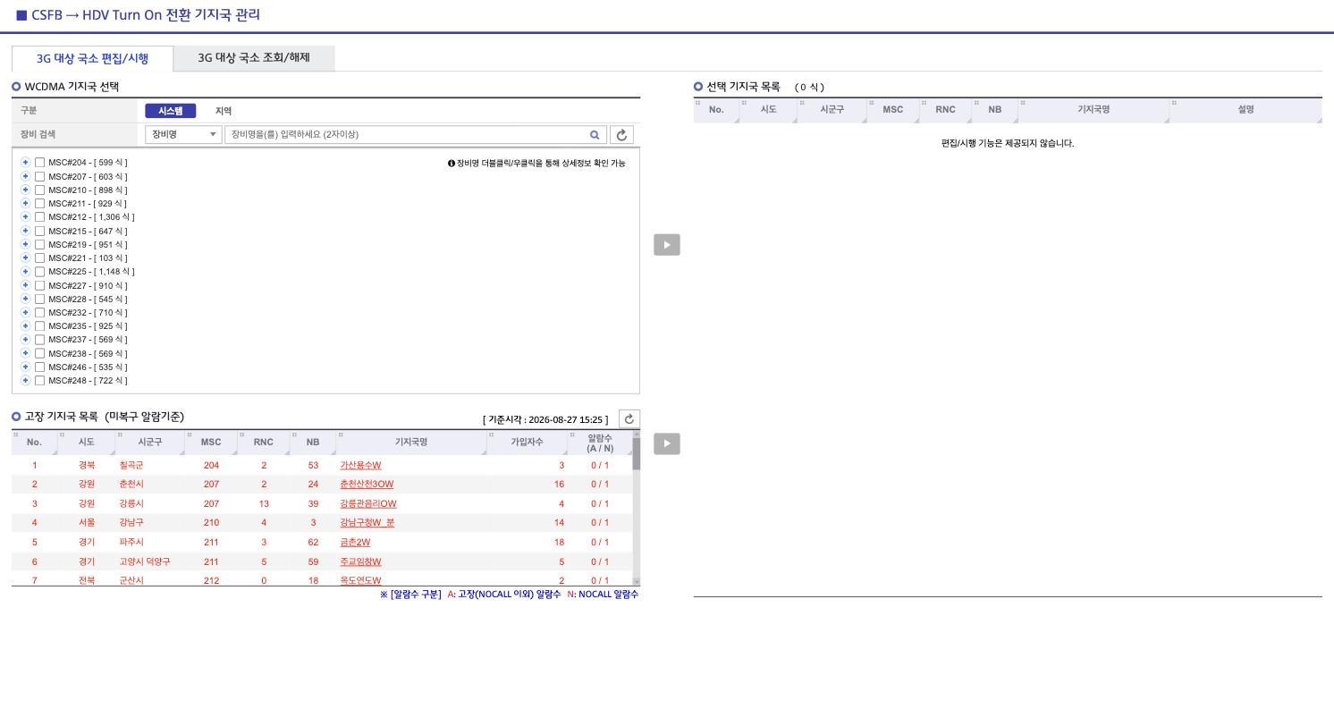Check the MSC#232 checkbox

click(39, 313)
